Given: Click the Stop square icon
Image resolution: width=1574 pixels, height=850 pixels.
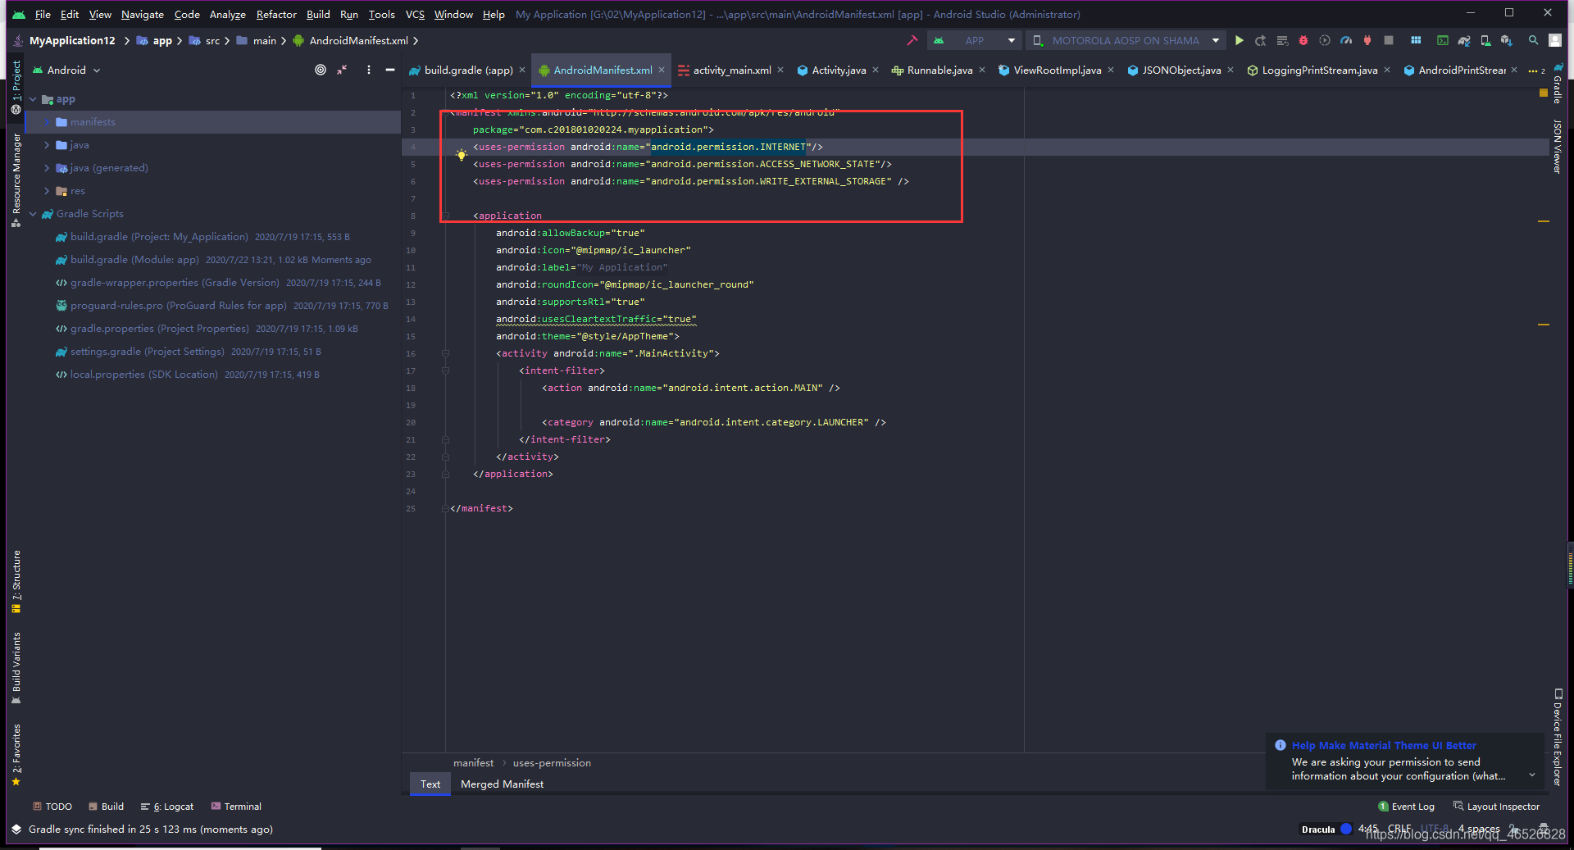Looking at the screenshot, I should point(1389,40).
